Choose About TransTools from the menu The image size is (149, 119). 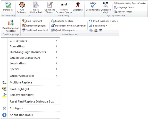click(30, 115)
